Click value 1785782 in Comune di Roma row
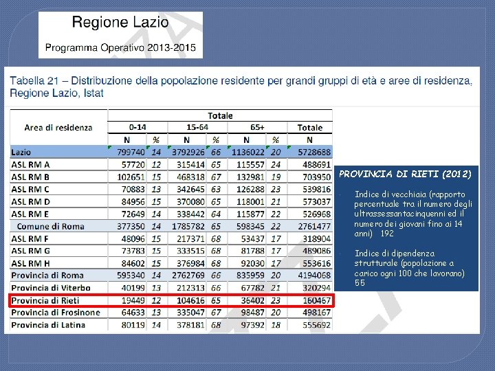Image resolution: width=495 pixels, height=371 pixels. tap(188, 227)
